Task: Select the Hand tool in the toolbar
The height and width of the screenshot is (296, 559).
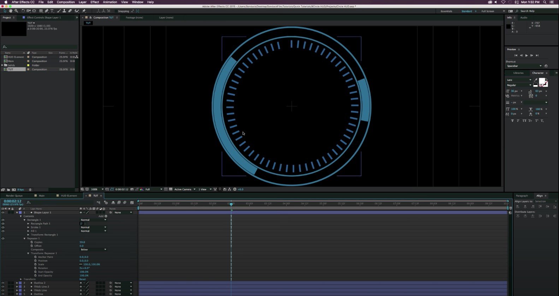Action: tap(11, 11)
